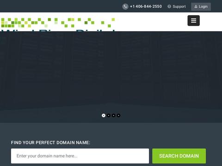Click the 'Find your perfect domain name' heading
Screen dimensions: 222x166
click(50, 142)
